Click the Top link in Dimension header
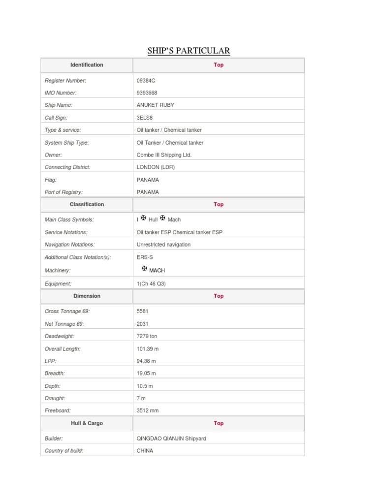This screenshot has width=378, height=504. coord(219,296)
